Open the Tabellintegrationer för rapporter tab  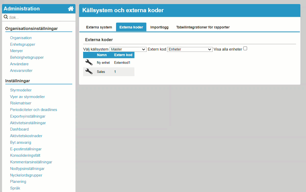coord(203,27)
